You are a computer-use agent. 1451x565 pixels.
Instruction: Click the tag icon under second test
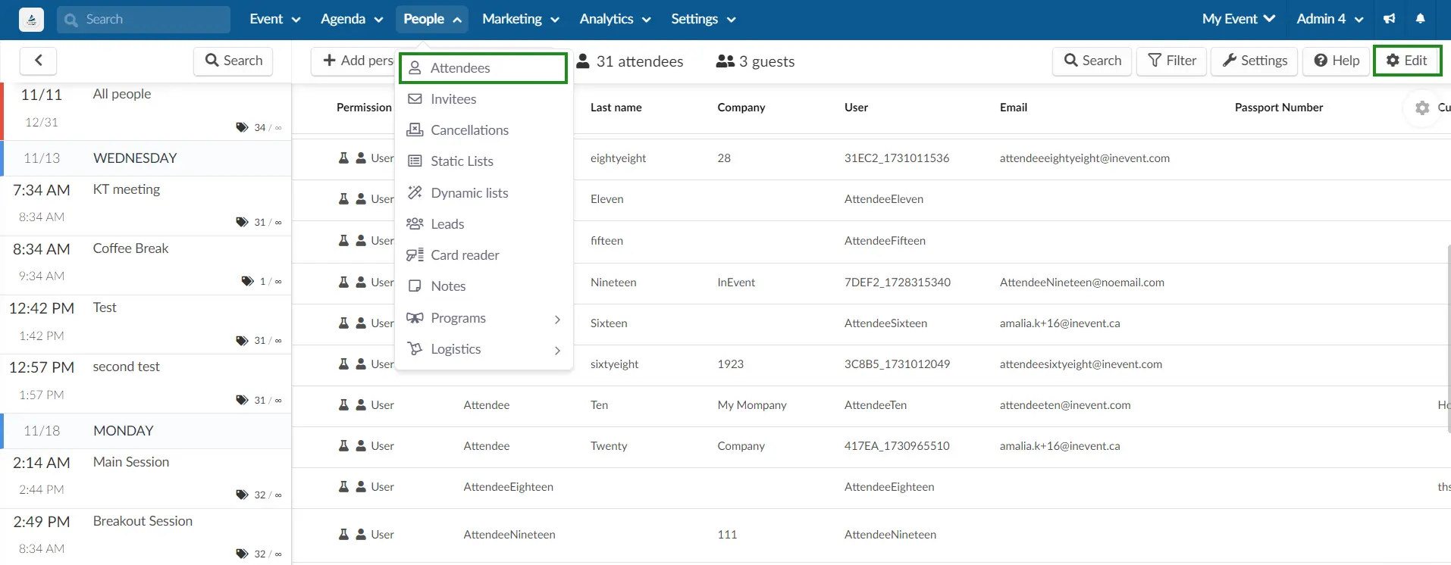pyautogui.click(x=242, y=400)
